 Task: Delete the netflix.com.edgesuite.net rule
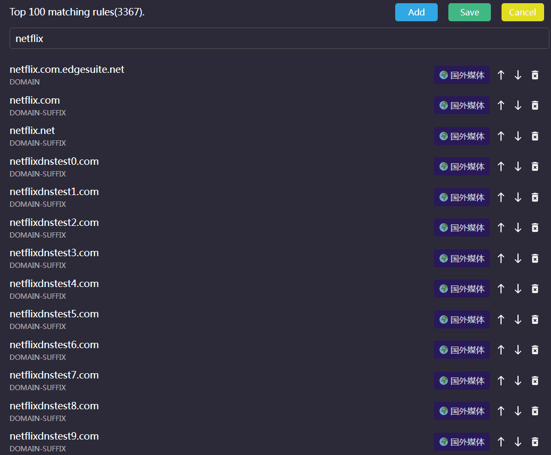[x=535, y=75]
